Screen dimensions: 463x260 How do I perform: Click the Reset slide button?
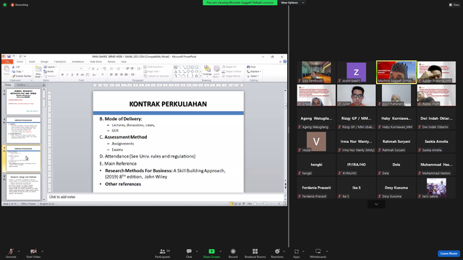point(49,71)
